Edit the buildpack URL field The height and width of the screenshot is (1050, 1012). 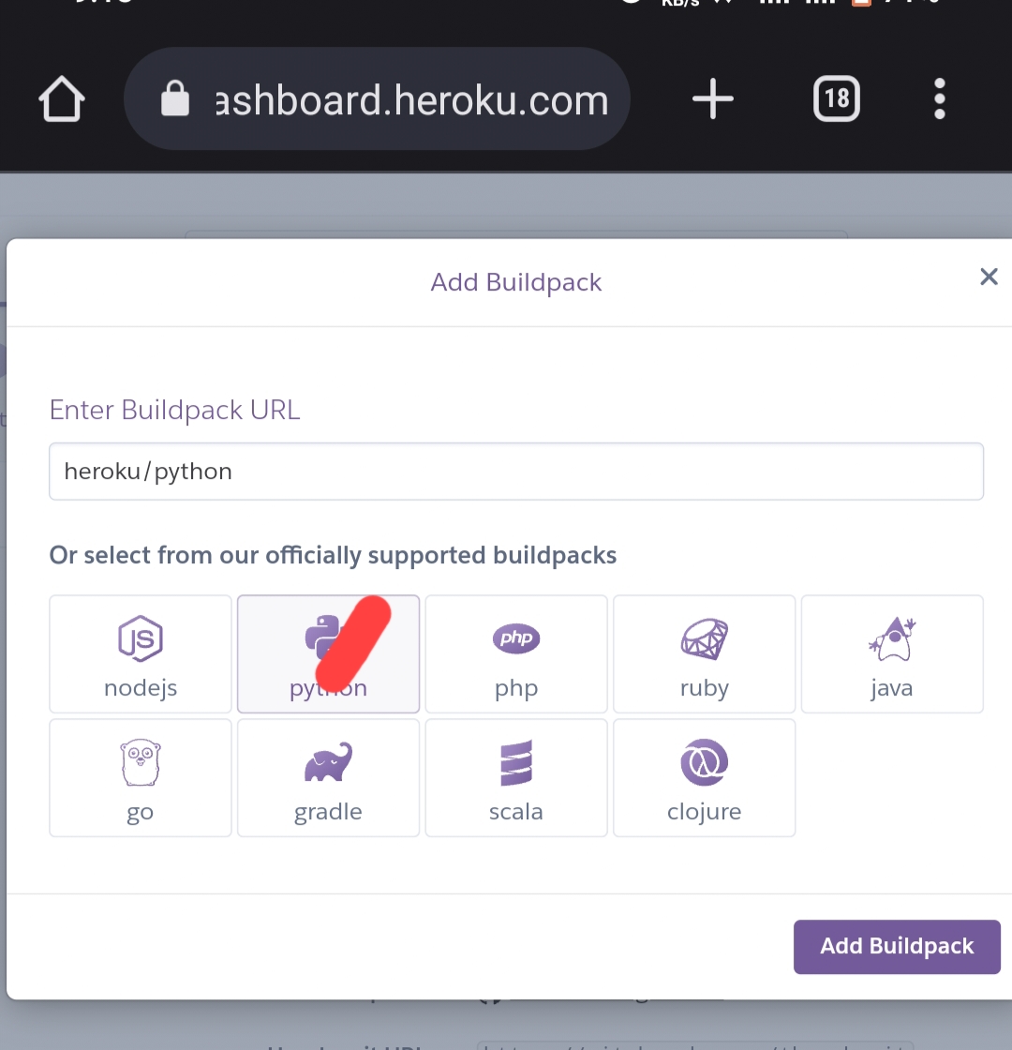[x=516, y=471]
